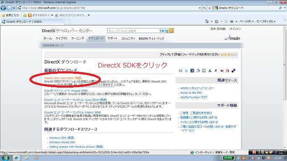This screenshot has width=287, height=161.
Task: Open the Windows Media SDK link
Action: click(62, 142)
